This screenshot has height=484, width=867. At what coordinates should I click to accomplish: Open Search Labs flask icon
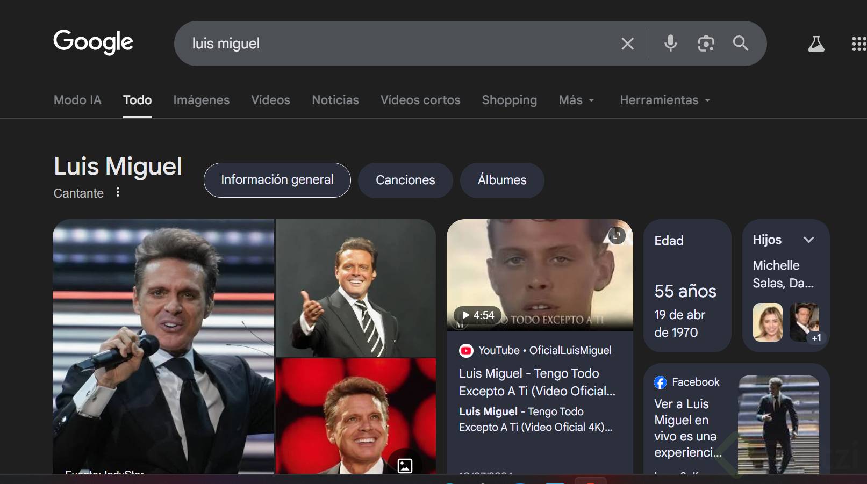pyautogui.click(x=816, y=44)
